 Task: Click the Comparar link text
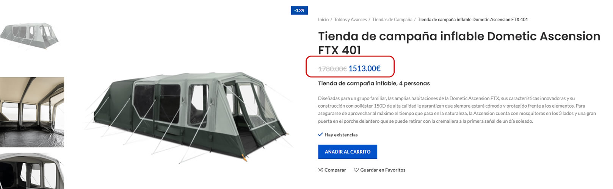[x=335, y=170]
